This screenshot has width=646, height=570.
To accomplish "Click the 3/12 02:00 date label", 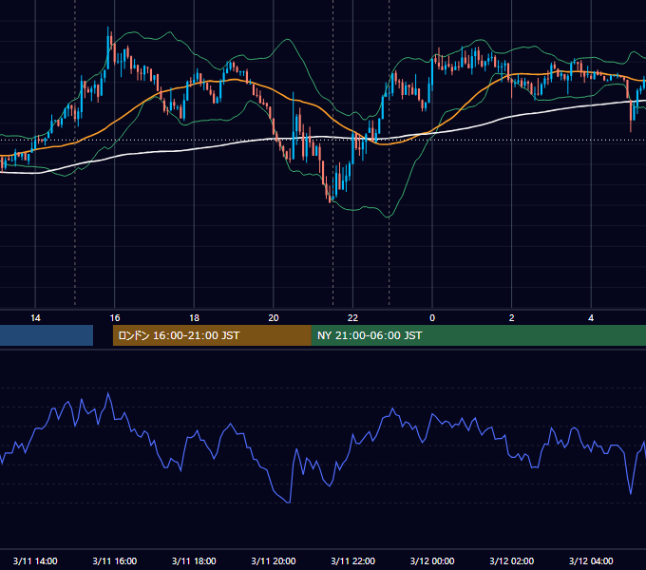I will click(x=512, y=560).
